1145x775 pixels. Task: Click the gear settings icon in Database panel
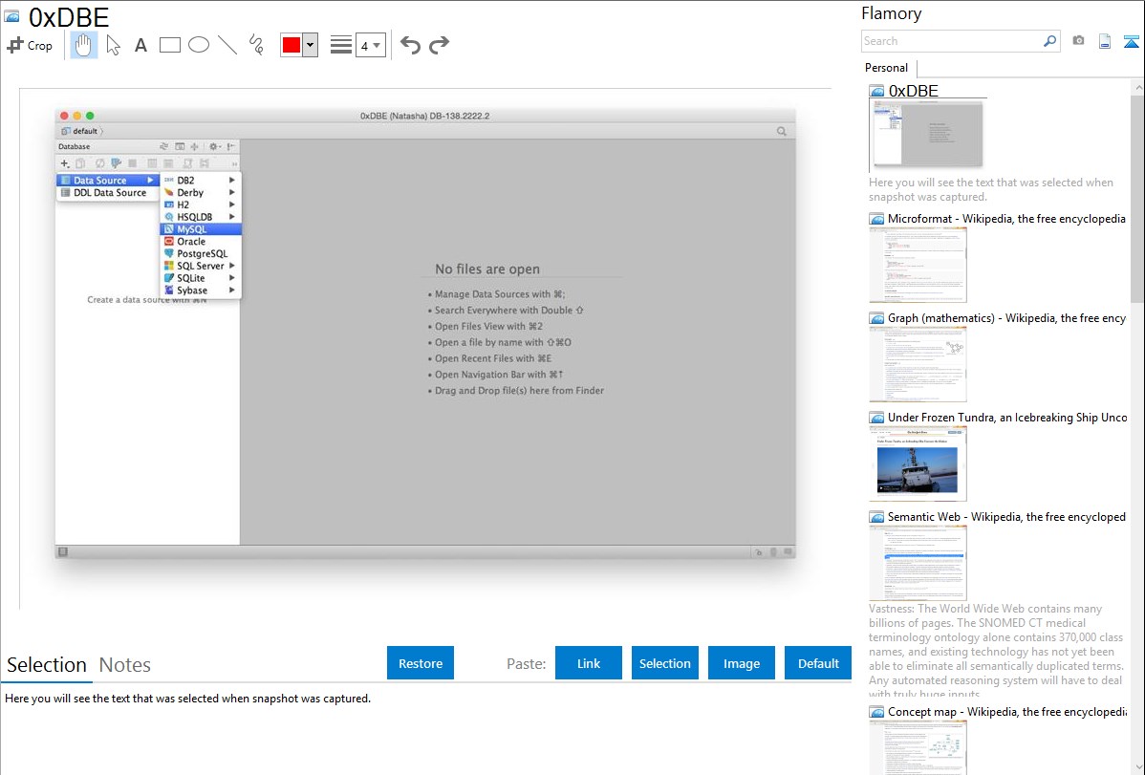(214, 147)
